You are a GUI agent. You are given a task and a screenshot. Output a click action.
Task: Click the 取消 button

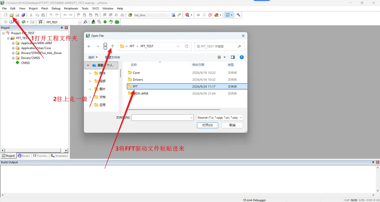point(232,125)
